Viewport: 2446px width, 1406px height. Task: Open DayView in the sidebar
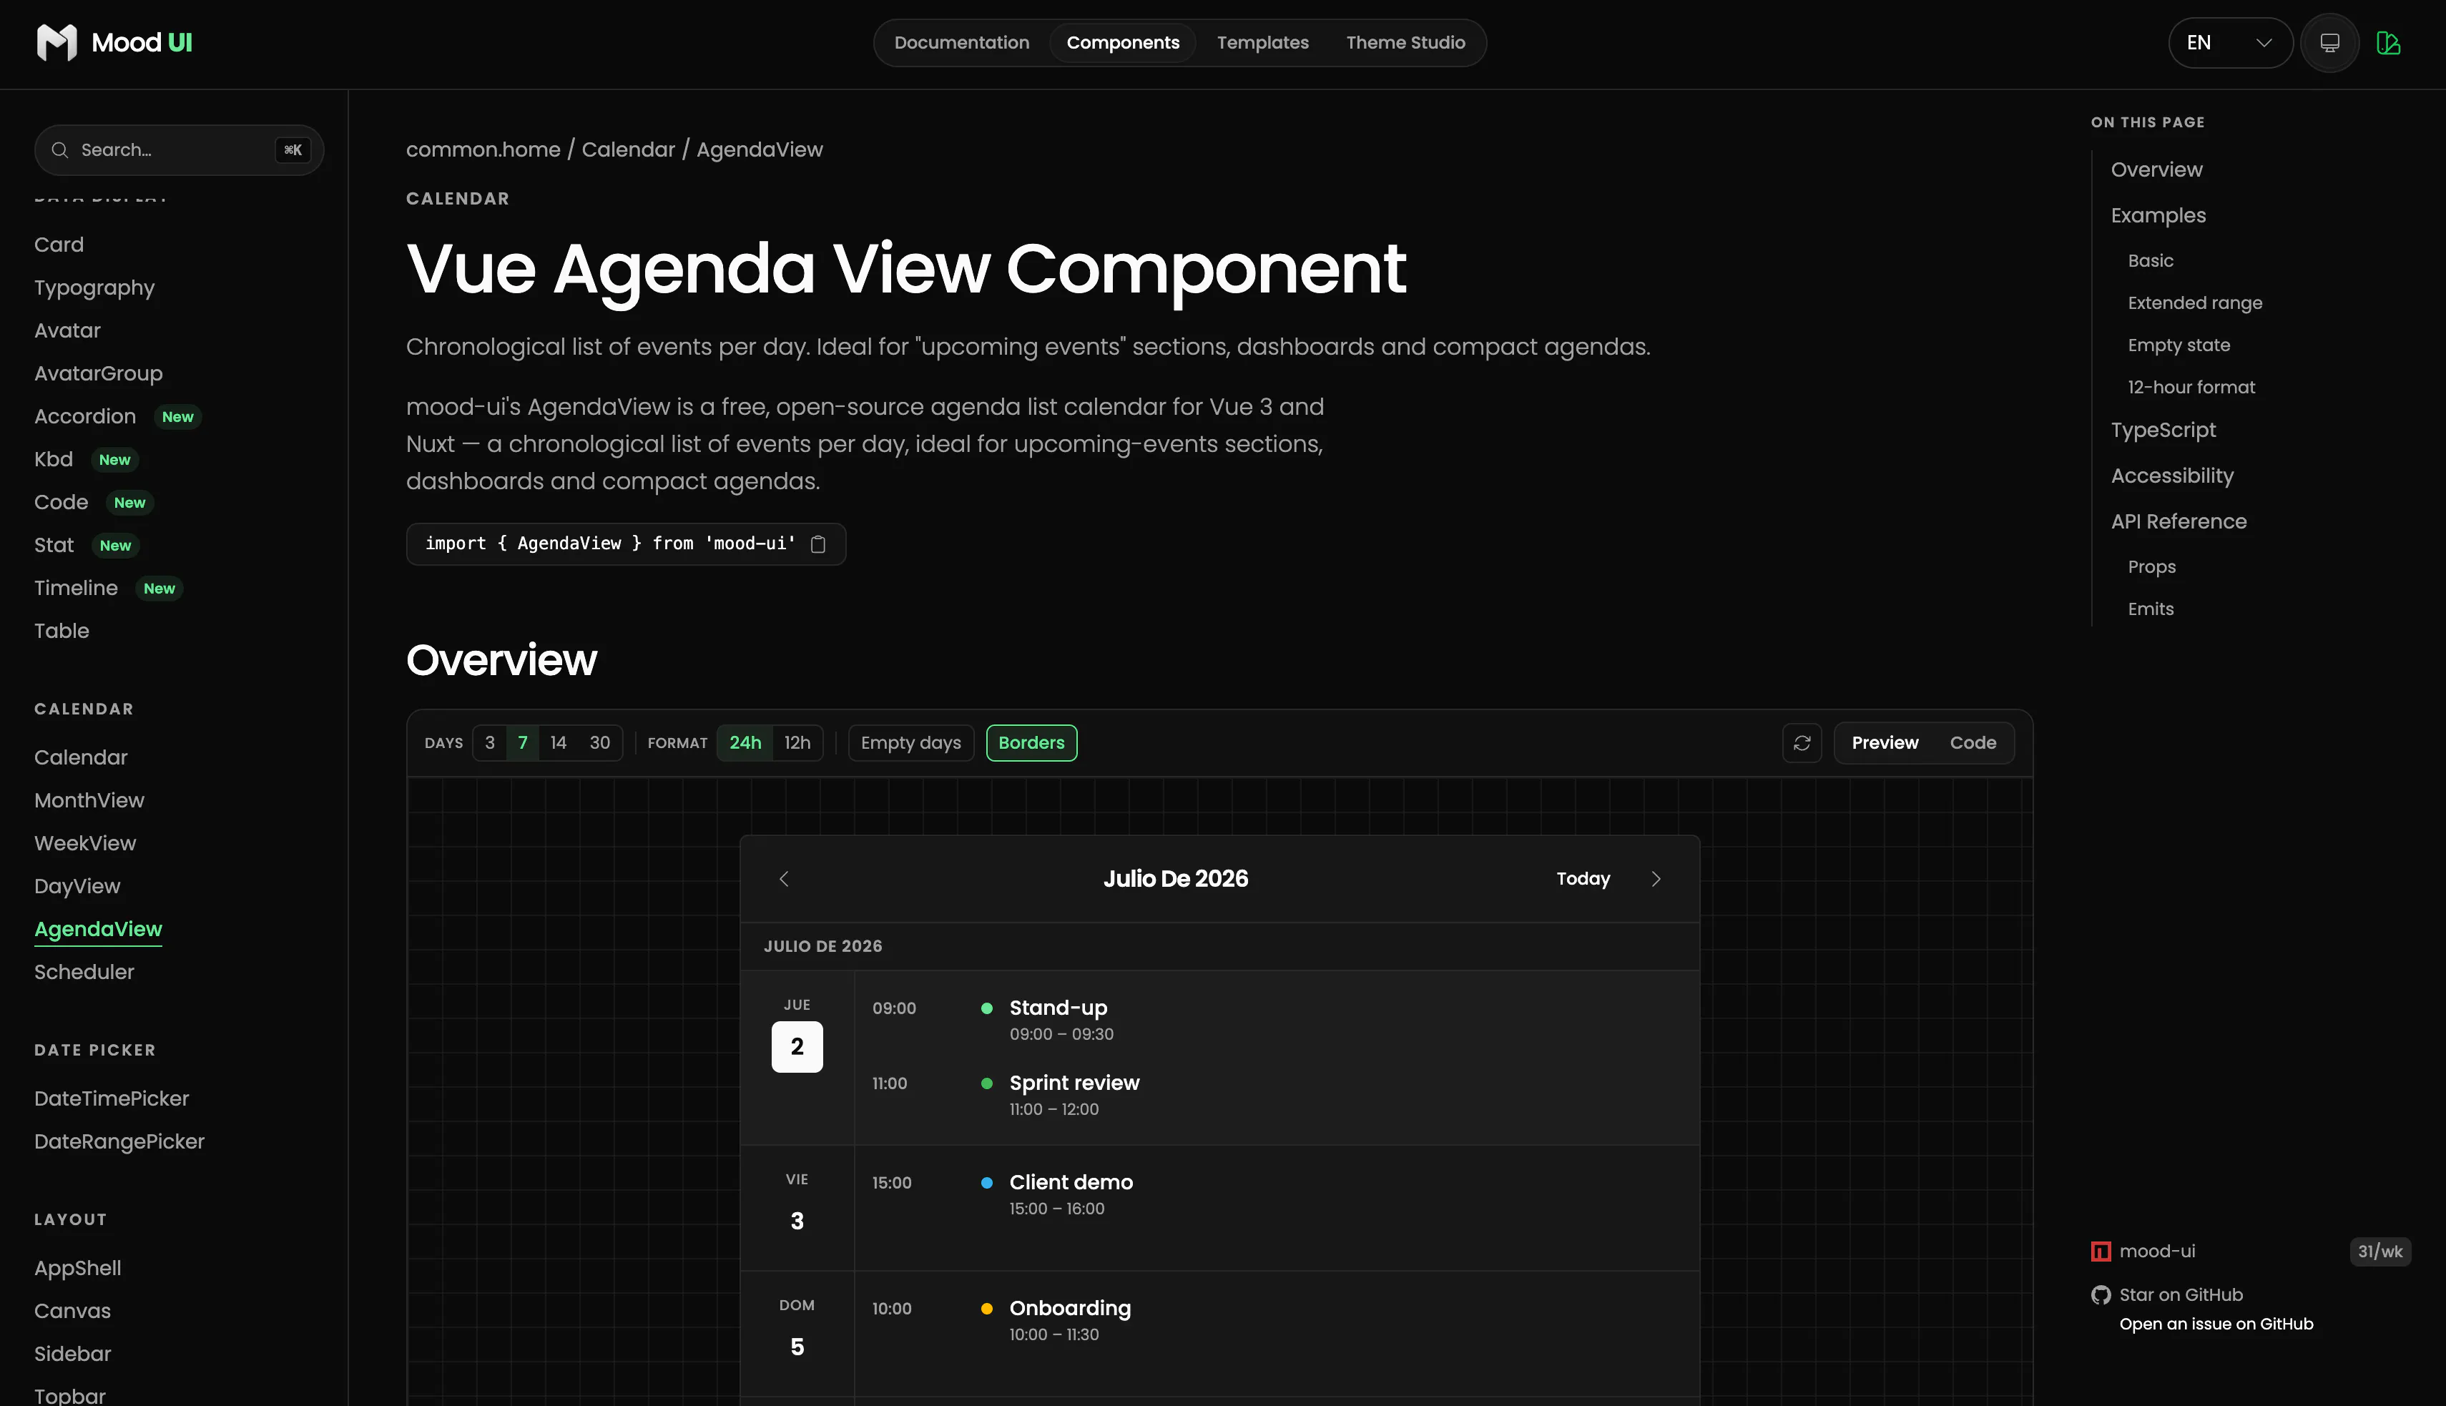(x=77, y=887)
